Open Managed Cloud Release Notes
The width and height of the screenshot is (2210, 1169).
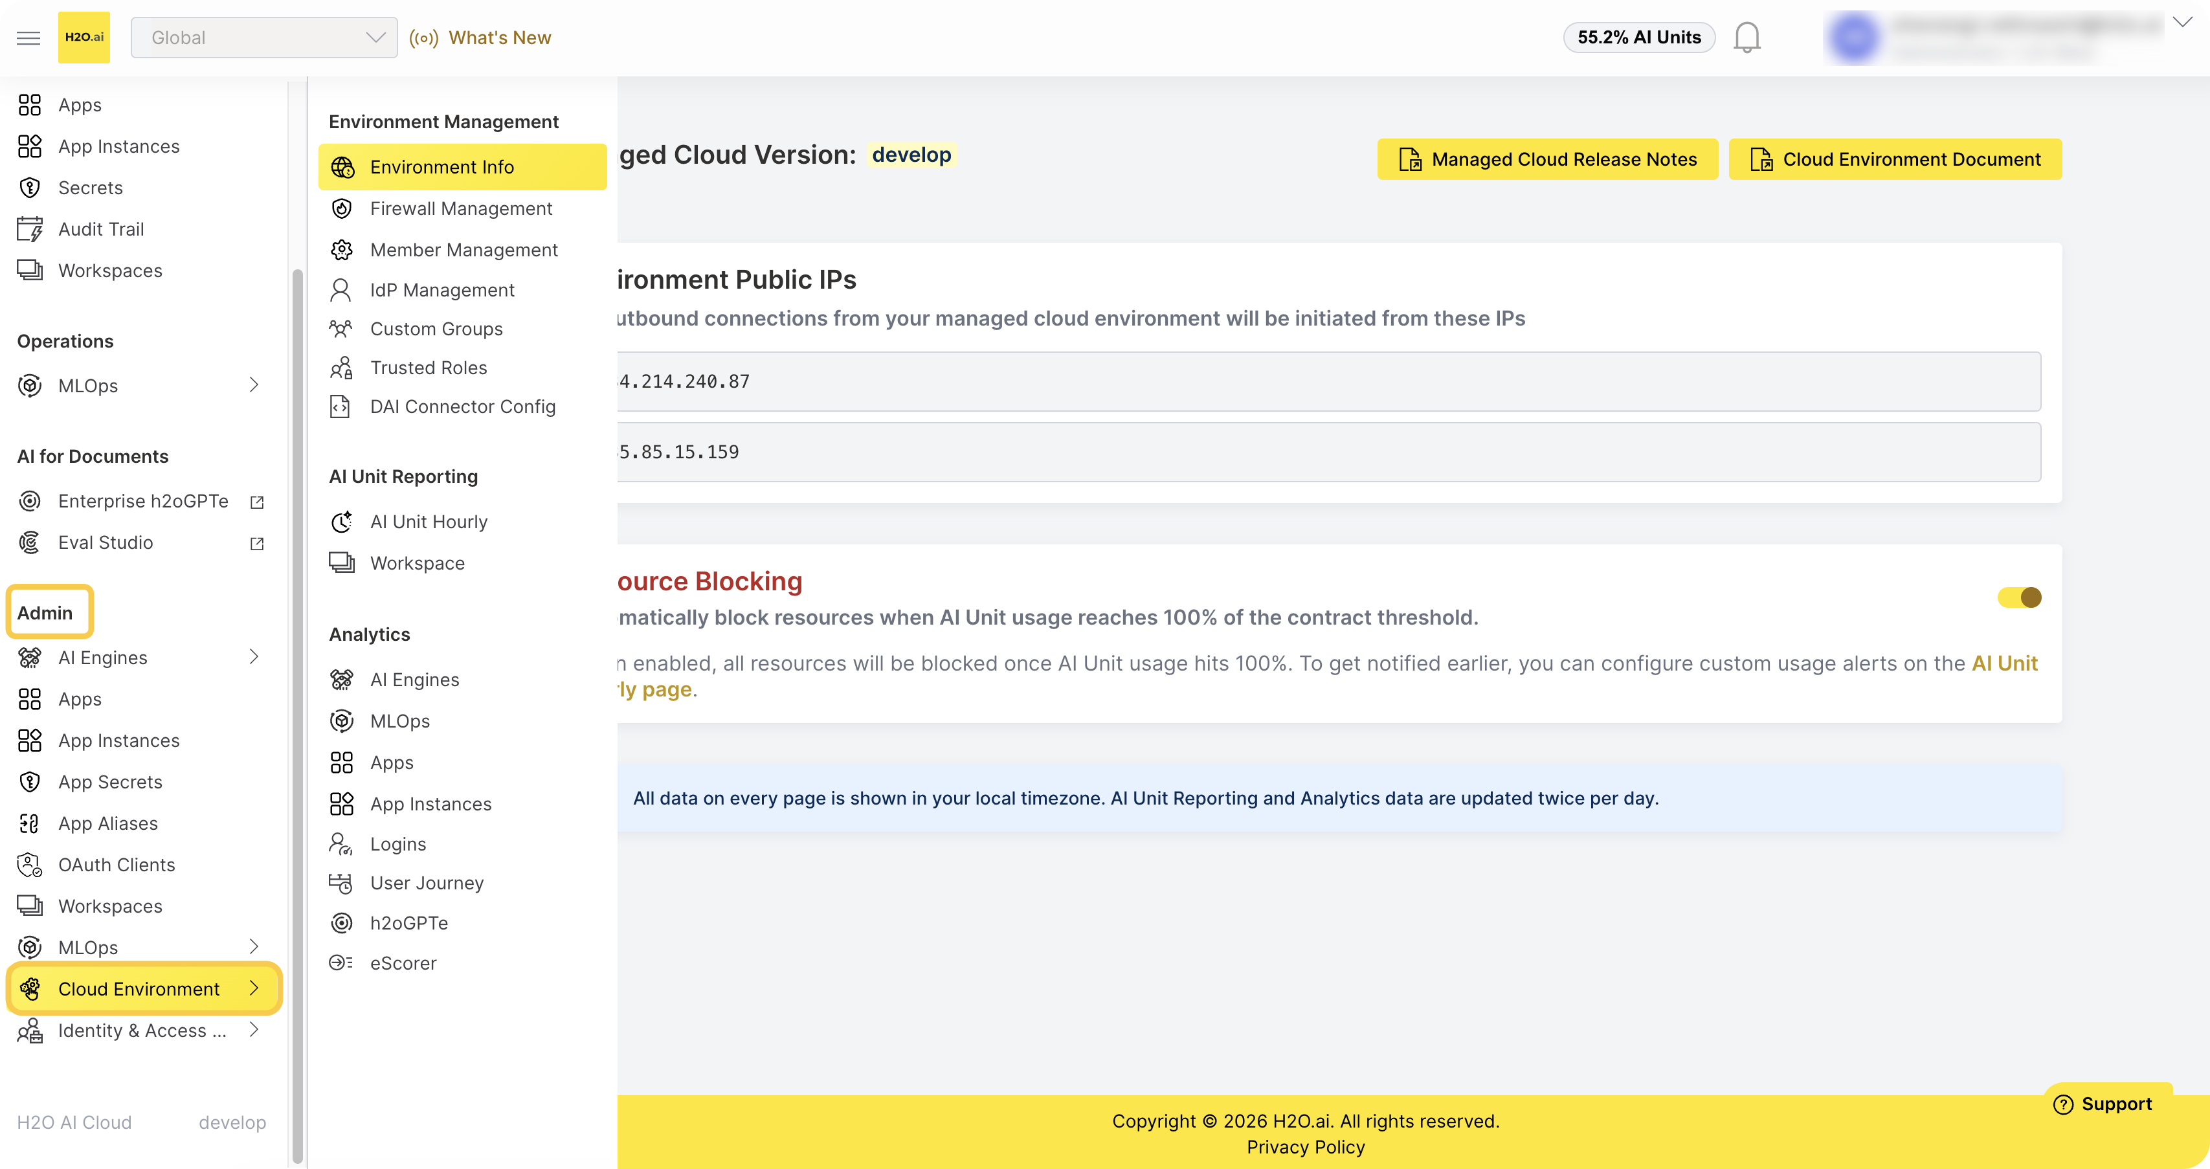[1547, 159]
